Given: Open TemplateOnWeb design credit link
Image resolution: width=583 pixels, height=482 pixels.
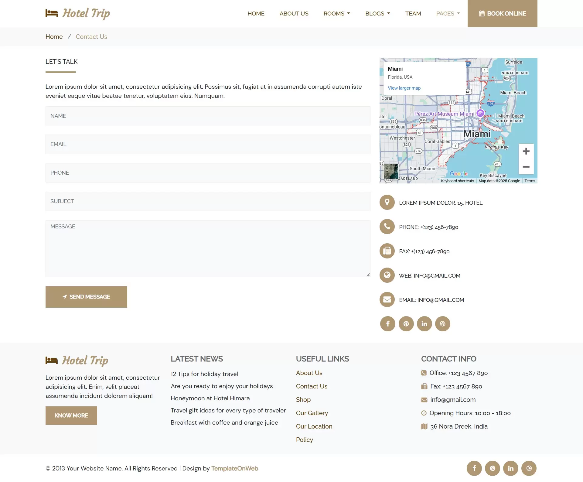Looking at the screenshot, I should tap(235, 468).
